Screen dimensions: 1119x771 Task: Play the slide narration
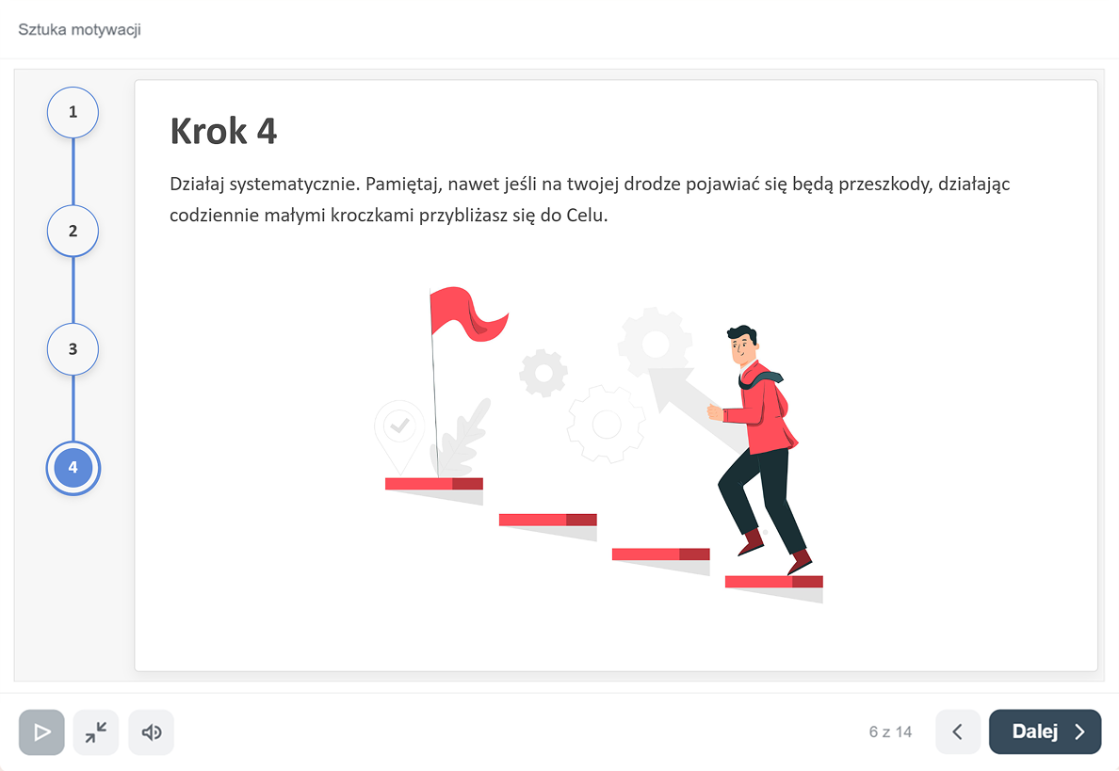point(41,731)
